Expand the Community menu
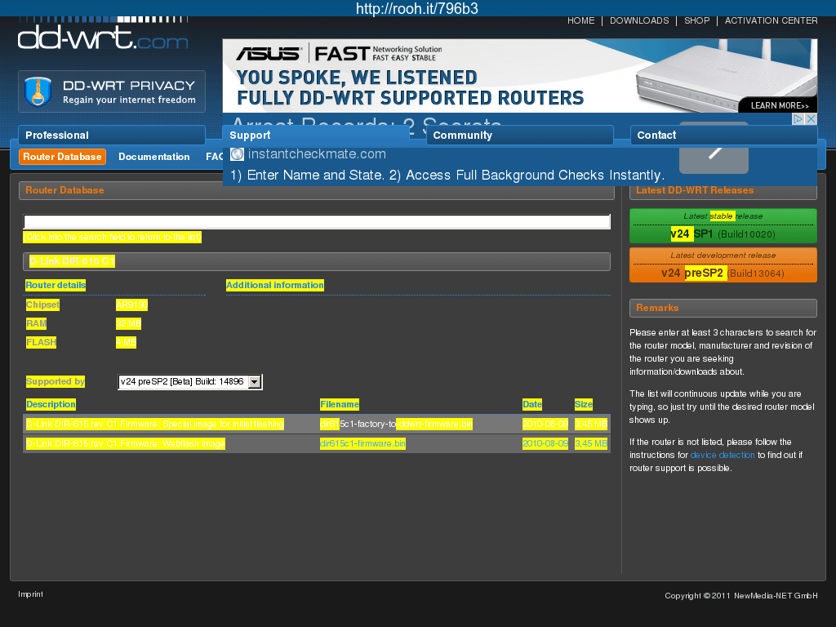The image size is (836, 627). [x=519, y=136]
